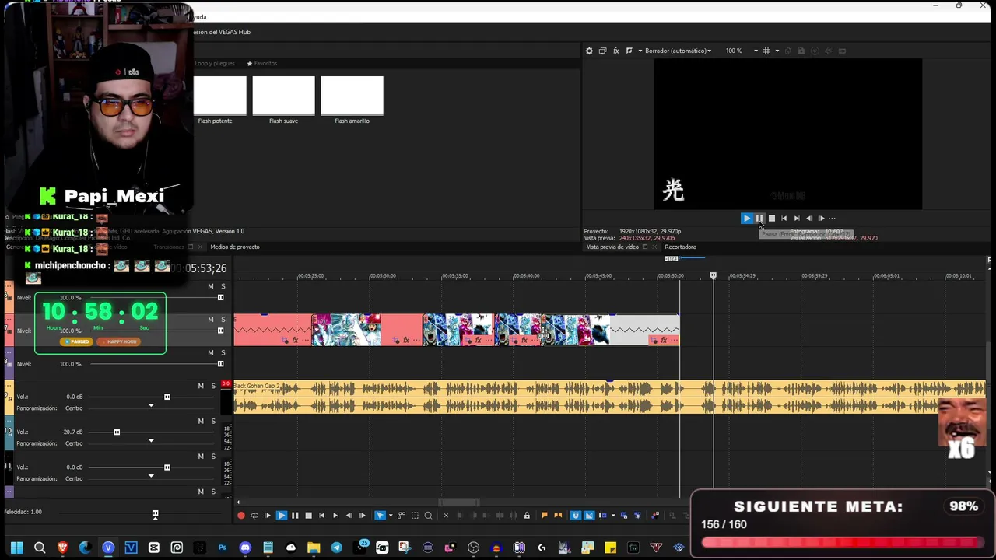Click the timeline horizontal scrollbar thumb
996x560 pixels.
pyautogui.click(x=459, y=502)
